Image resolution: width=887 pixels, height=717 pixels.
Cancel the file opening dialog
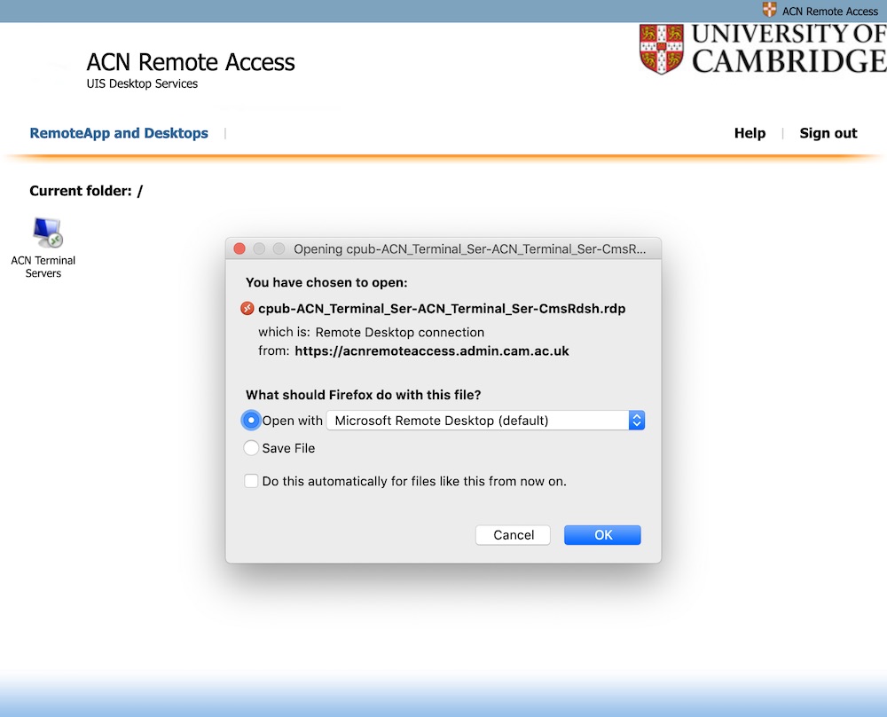[x=513, y=535]
